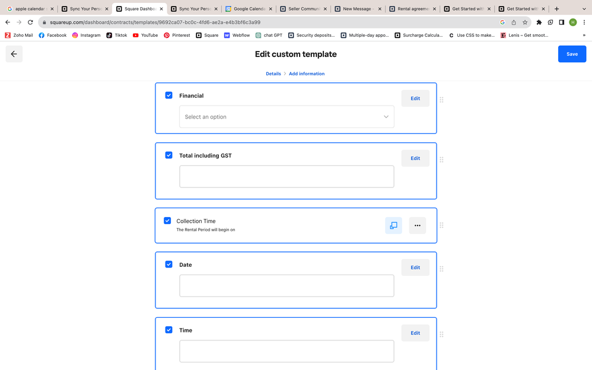
Task: Bookmark this page with the star icon
Action: coord(525,23)
